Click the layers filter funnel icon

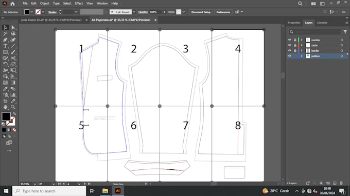click(x=345, y=32)
